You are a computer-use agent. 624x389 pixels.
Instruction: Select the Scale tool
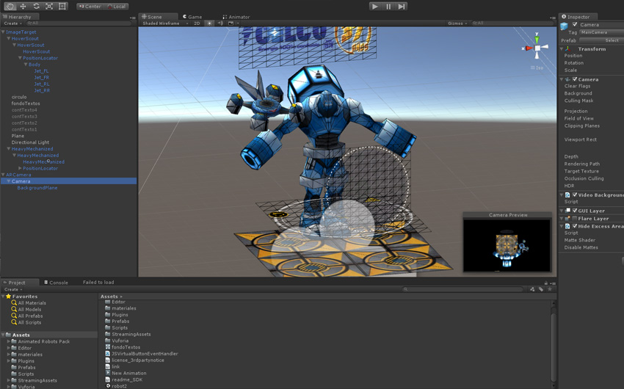pos(49,6)
